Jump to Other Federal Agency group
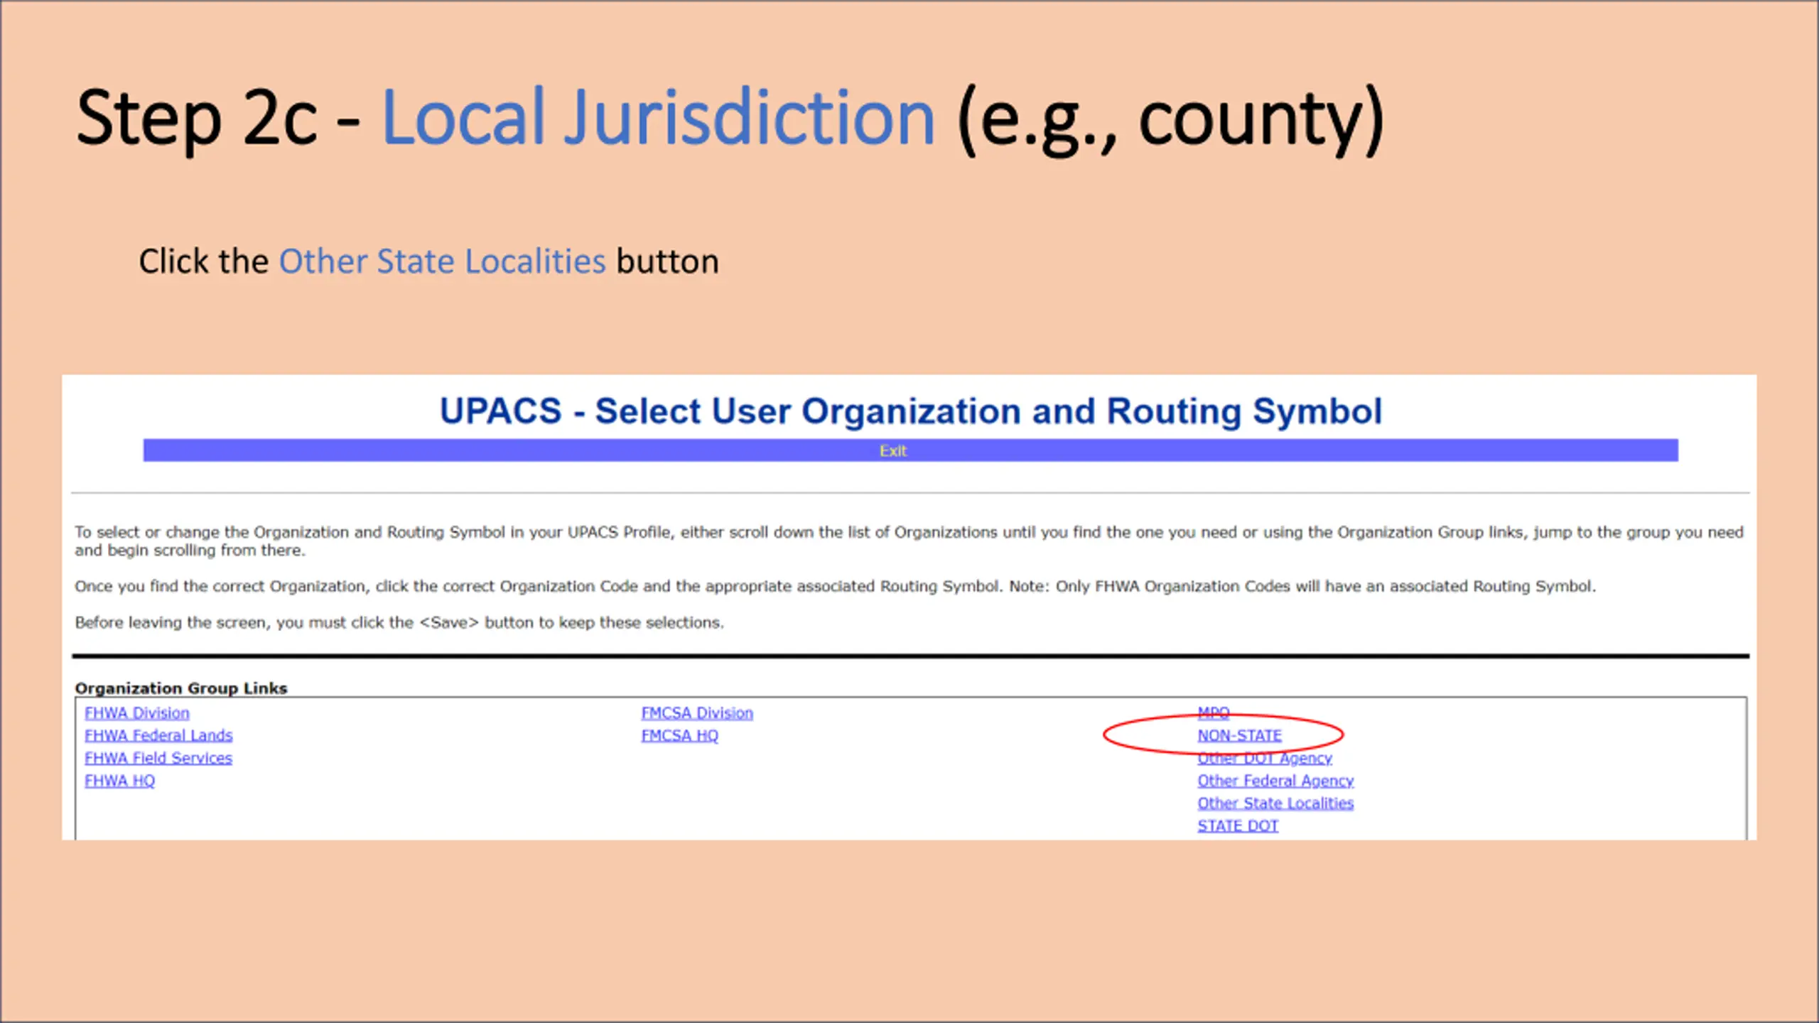The image size is (1819, 1023). (x=1275, y=781)
